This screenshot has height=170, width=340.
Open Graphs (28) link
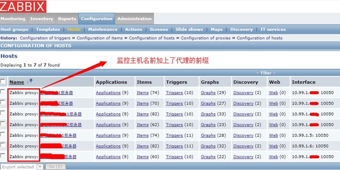(208, 135)
